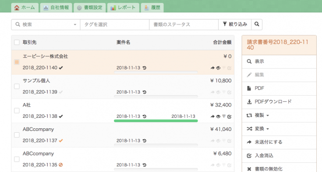This screenshot has width=322, height=172.
Task: Click the postal mark icon in エービーシー株式会社 row
Action: pyautogui.click(x=224, y=68)
